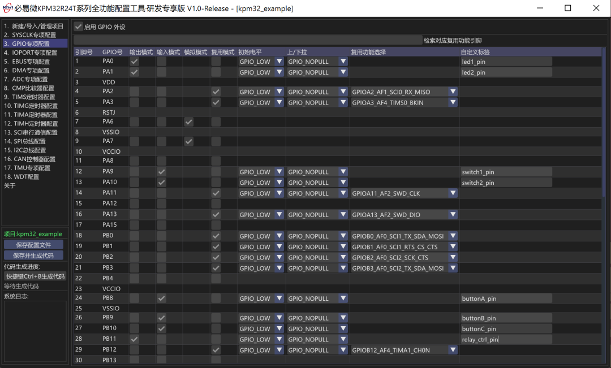This screenshot has height=368, width=611.
Task: Edit buttonA_pin custom label field
Action: [x=506, y=298]
